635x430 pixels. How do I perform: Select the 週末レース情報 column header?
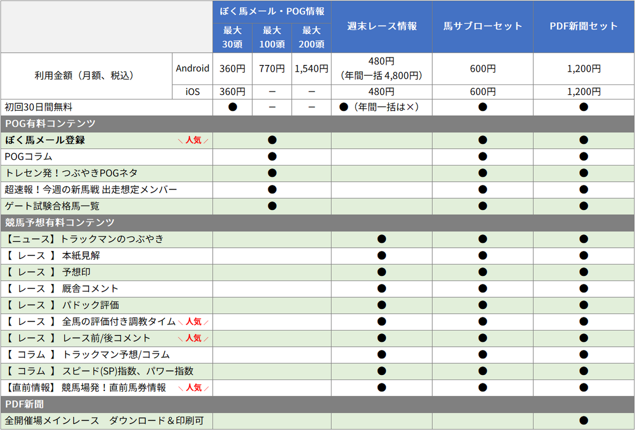click(381, 26)
